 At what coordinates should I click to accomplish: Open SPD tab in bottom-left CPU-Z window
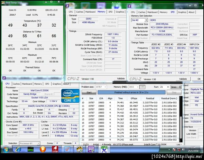[x=47, y=84]
